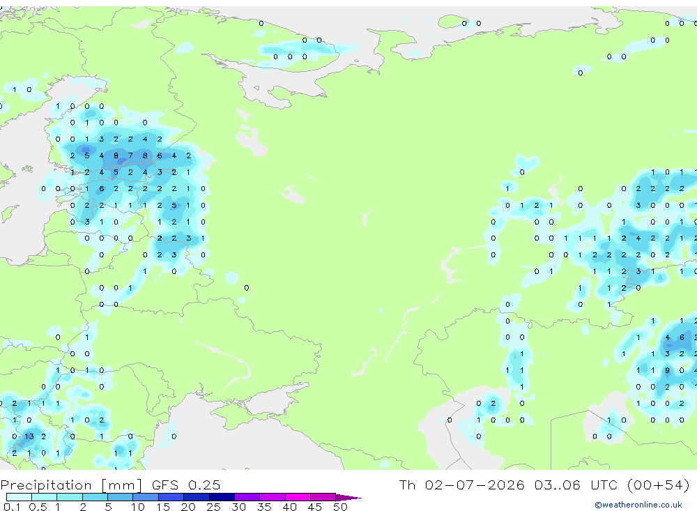This screenshot has height=511, width=697.
Task: Select the legend label "25"
Action: tap(213, 507)
